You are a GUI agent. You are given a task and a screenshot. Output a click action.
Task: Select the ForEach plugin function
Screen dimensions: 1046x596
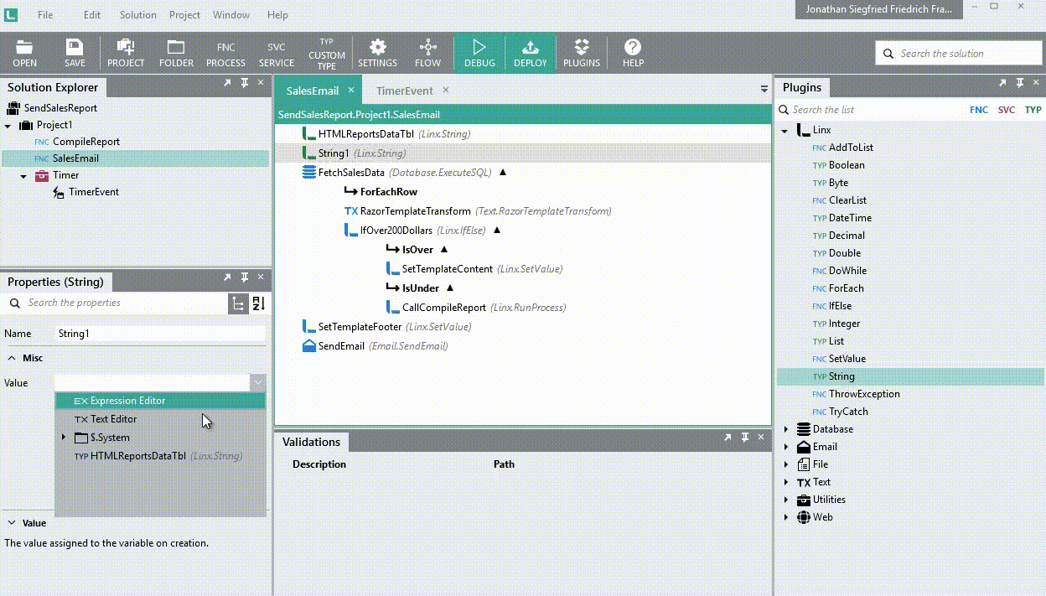coord(846,288)
